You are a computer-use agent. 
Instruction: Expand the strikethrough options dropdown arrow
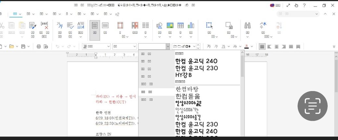point(240,46)
